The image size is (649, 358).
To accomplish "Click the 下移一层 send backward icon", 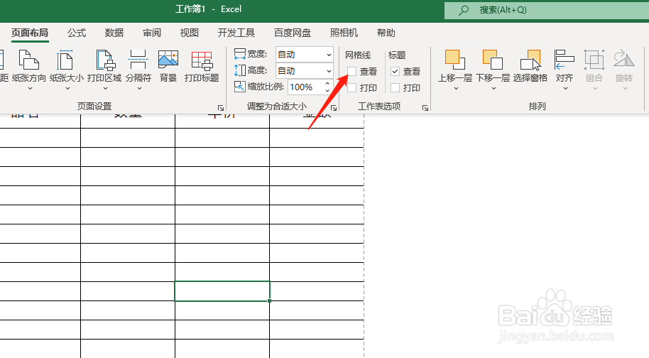I will point(493,60).
